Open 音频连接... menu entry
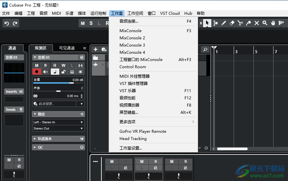The width and height of the screenshot is (288, 181). tap(153, 21)
